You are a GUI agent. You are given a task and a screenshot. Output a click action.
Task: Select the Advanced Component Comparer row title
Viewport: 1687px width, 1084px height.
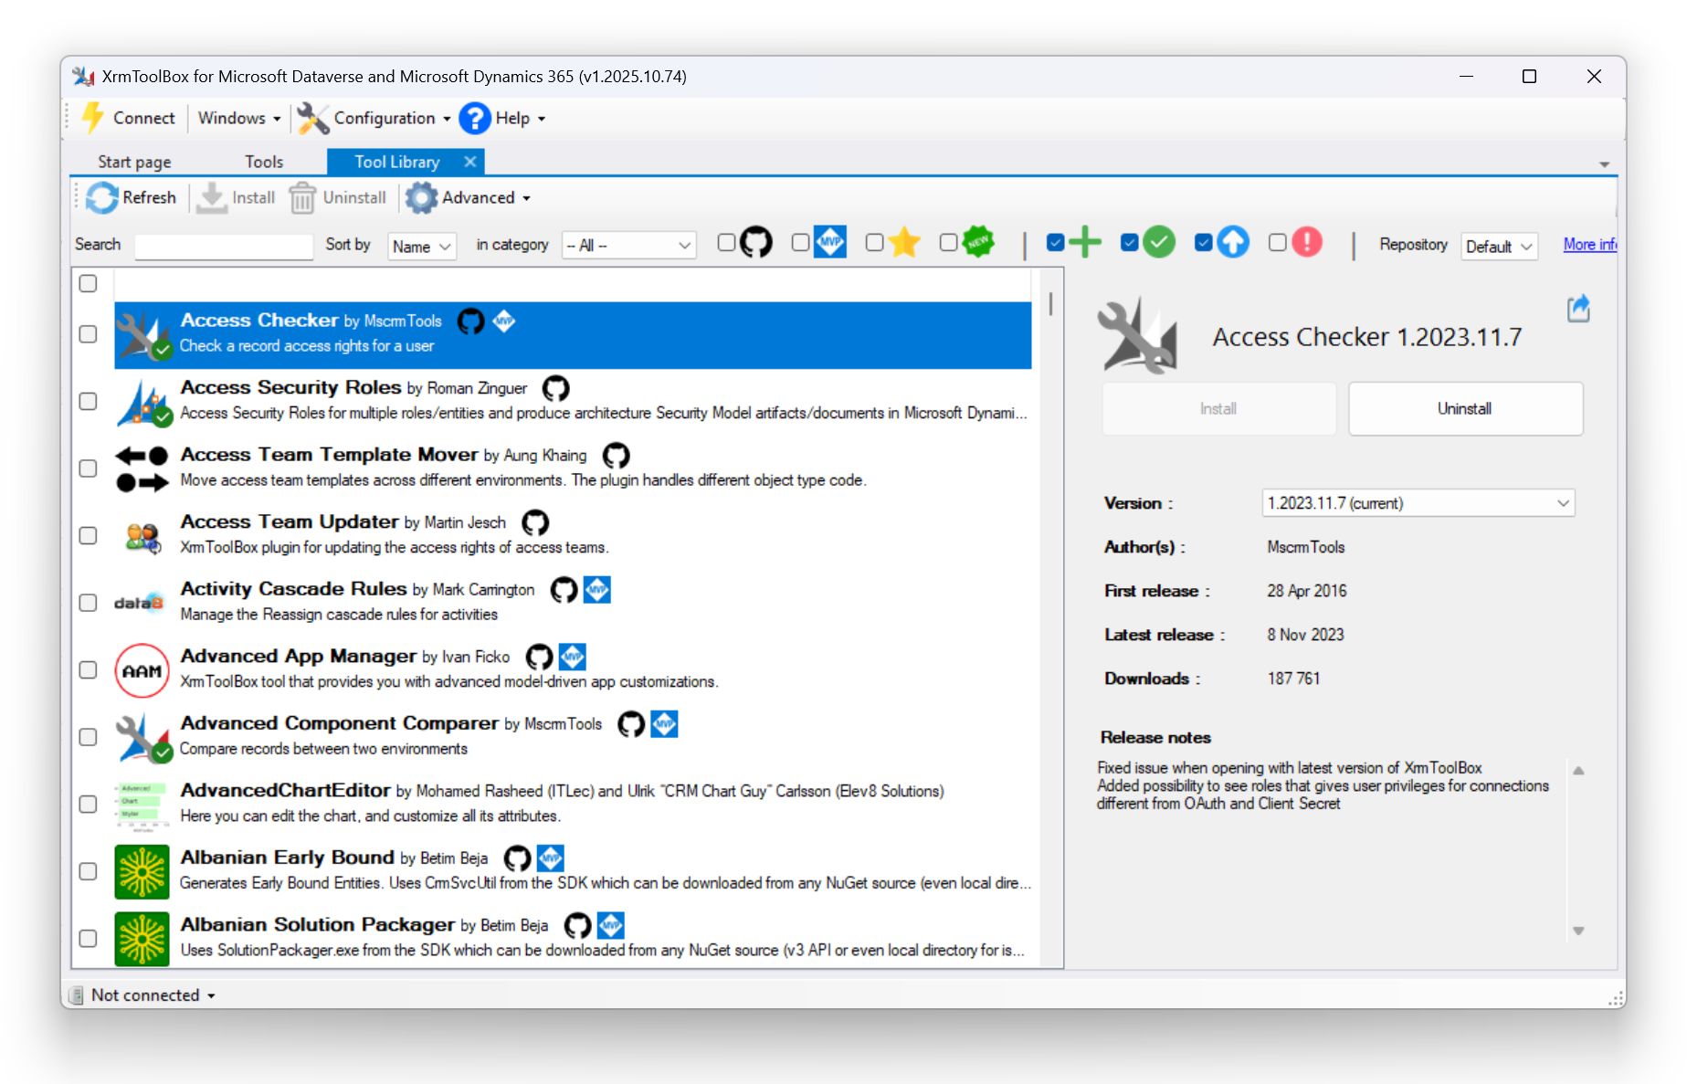[x=339, y=723]
